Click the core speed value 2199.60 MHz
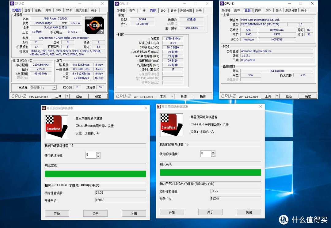The width and height of the screenshot is (331, 228). (x=41, y=65)
